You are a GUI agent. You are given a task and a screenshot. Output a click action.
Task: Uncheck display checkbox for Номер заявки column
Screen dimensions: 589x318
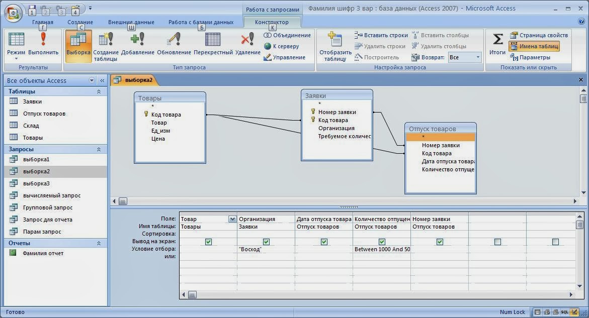click(440, 242)
